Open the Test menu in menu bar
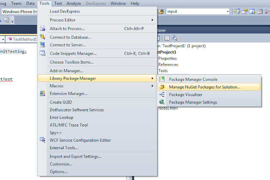This screenshot has height=180, width=270. pos(58,3)
